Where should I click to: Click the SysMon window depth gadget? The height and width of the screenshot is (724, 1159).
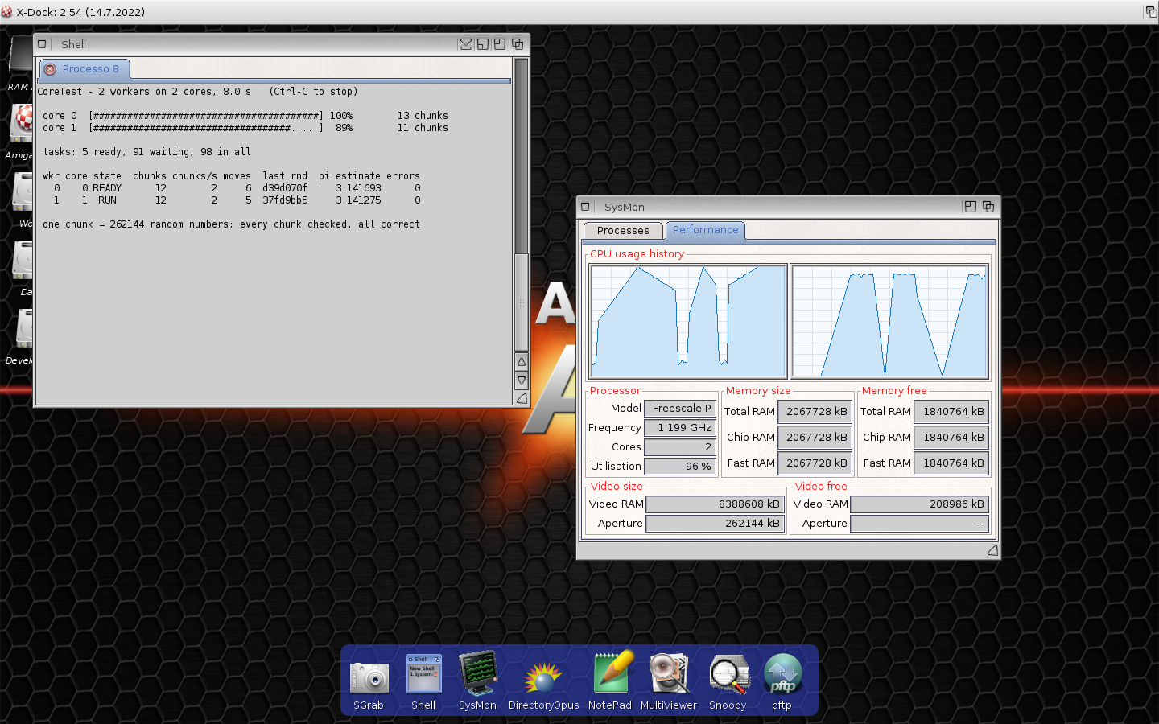(x=988, y=207)
